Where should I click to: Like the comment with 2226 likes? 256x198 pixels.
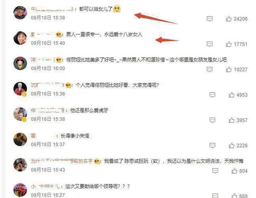coord(232,146)
